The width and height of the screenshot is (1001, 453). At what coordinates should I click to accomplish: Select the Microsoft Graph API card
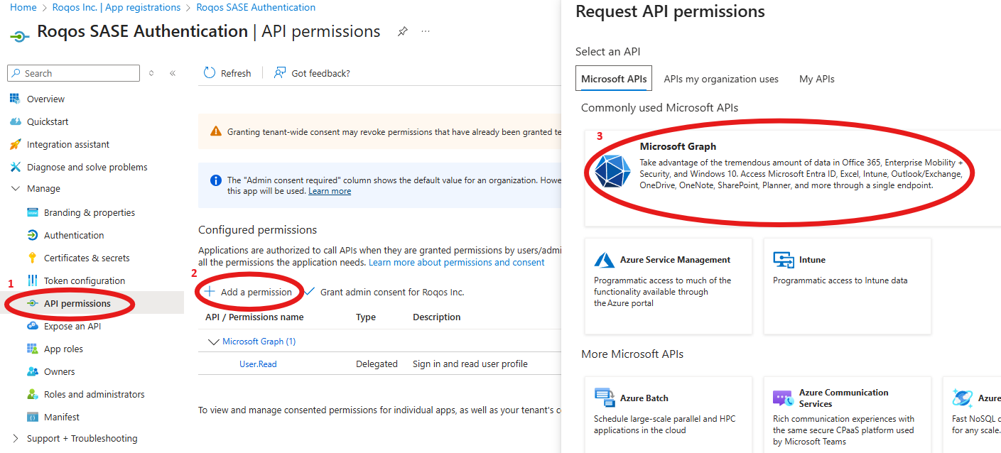(792, 178)
